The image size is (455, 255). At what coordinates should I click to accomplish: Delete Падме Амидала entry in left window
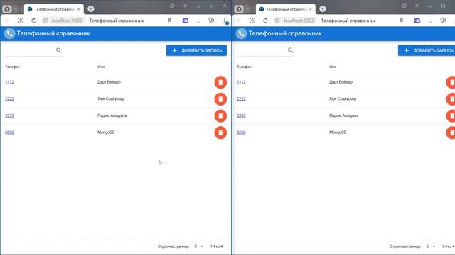[220, 116]
